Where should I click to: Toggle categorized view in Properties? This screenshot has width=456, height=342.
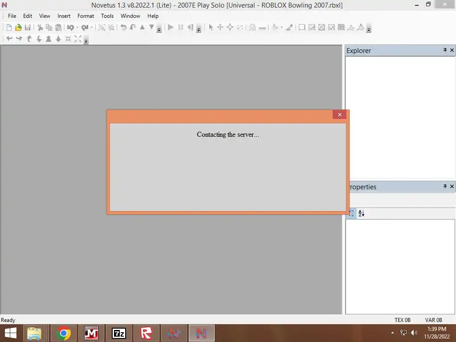(x=352, y=213)
